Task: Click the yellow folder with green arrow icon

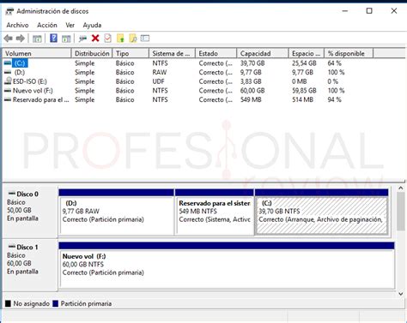Action: coord(120,38)
